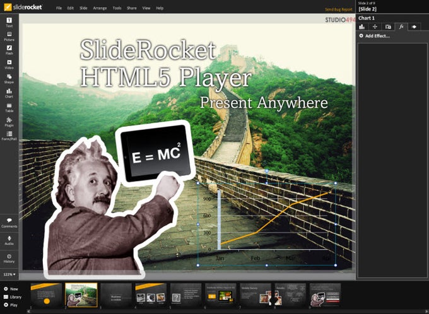This screenshot has width=429, height=314.
Task: Open the Edit menu
Action: (x=71, y=8)
